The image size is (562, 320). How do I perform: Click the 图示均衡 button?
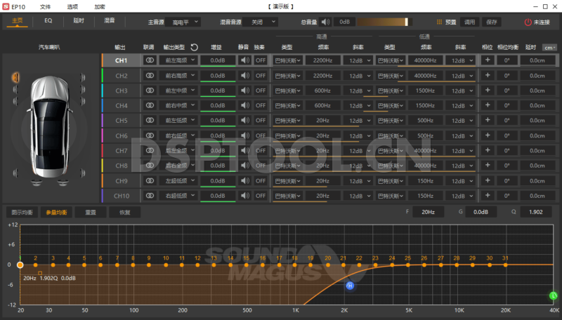point(22,212)
